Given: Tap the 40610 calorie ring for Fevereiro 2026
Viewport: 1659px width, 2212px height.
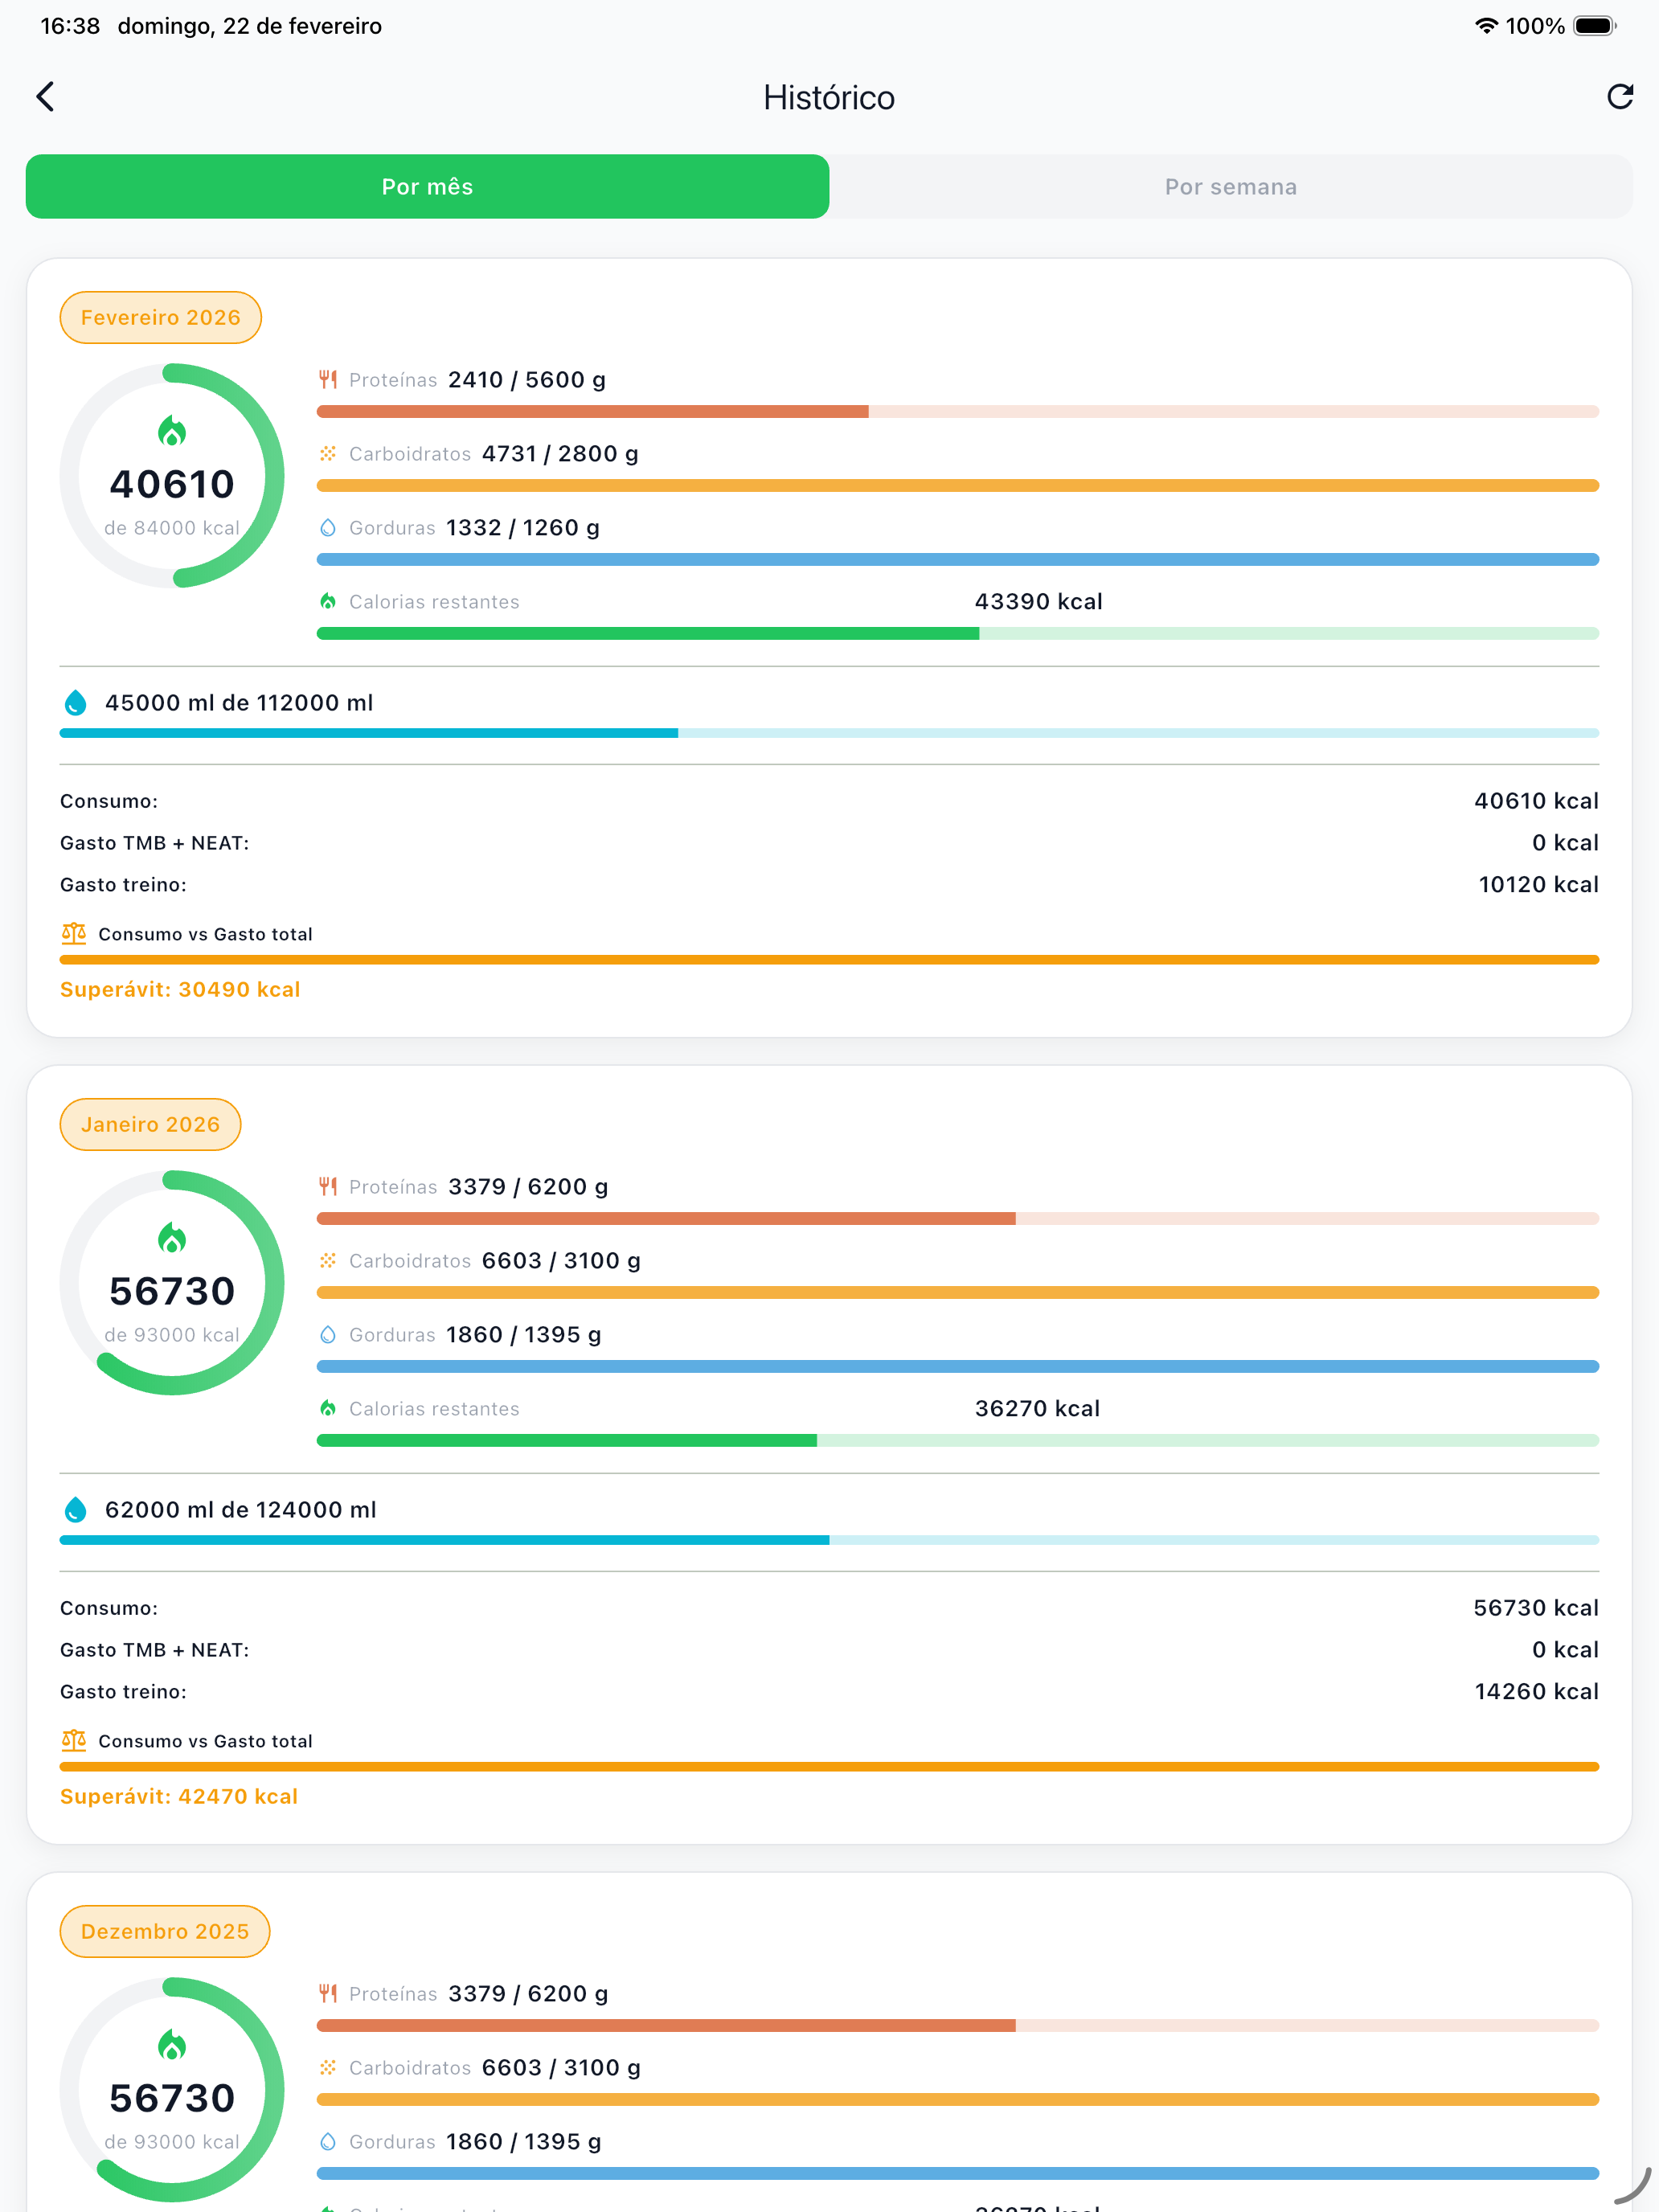Looking at the screenshot, I should (x=172, y=475).
